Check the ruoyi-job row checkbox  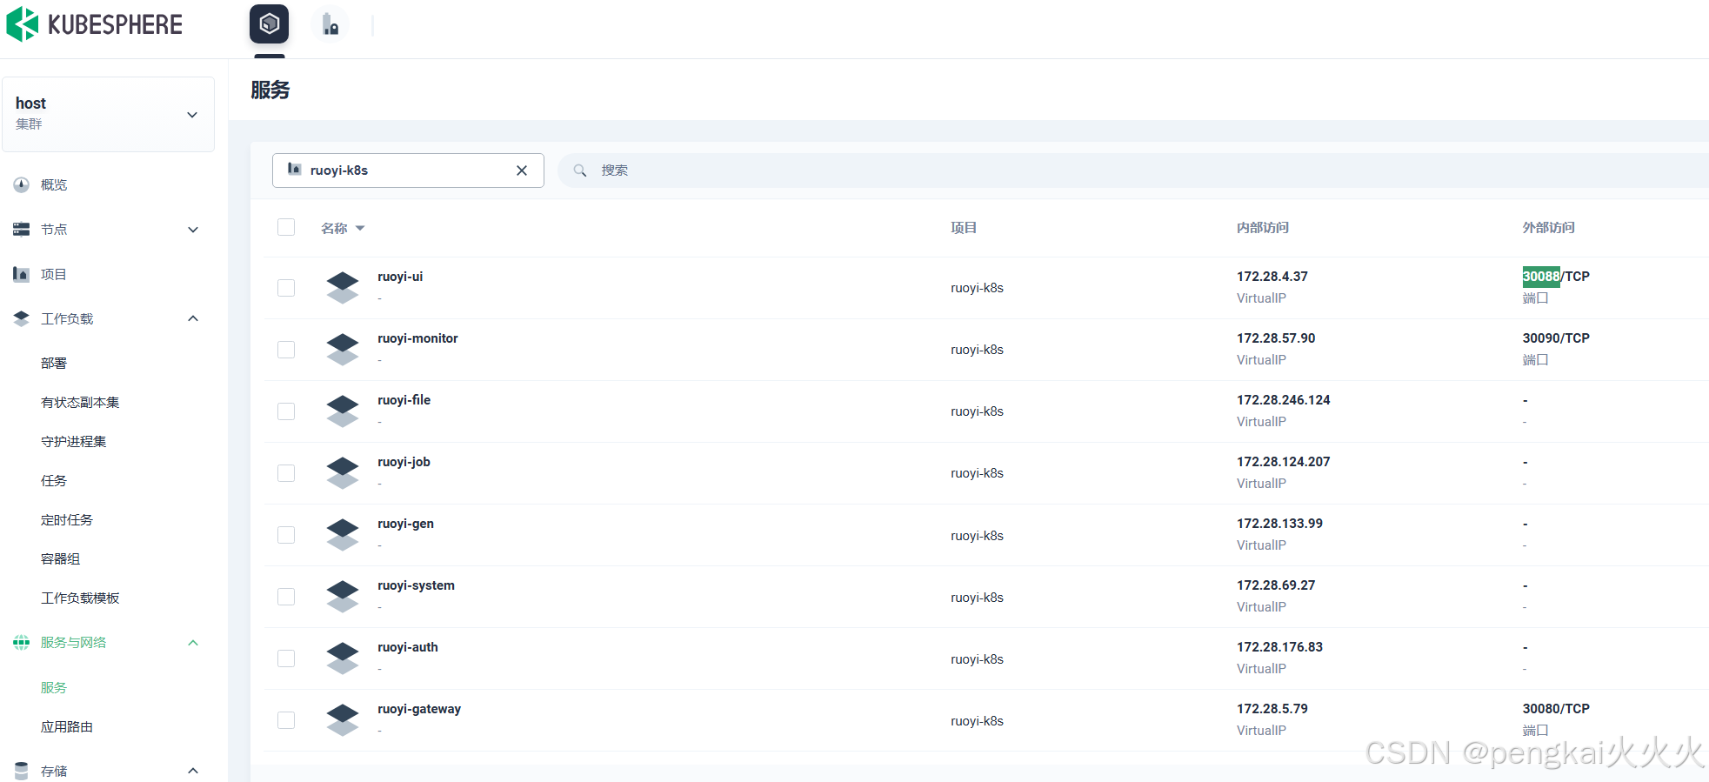[x=286, y=473]
